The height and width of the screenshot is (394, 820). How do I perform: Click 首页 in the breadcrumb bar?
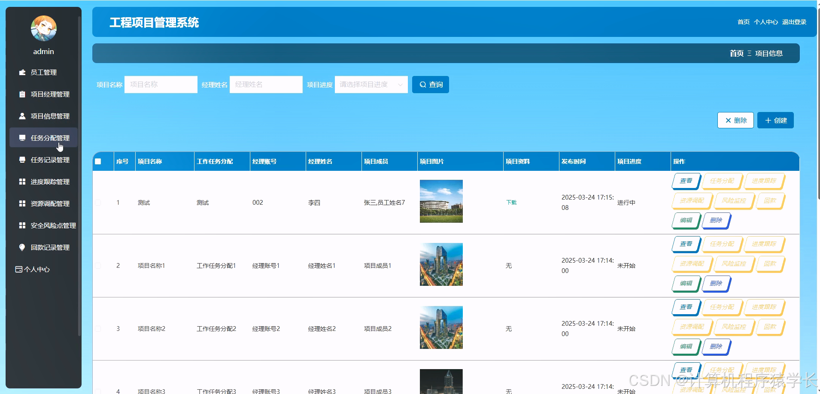click(737, 53)
